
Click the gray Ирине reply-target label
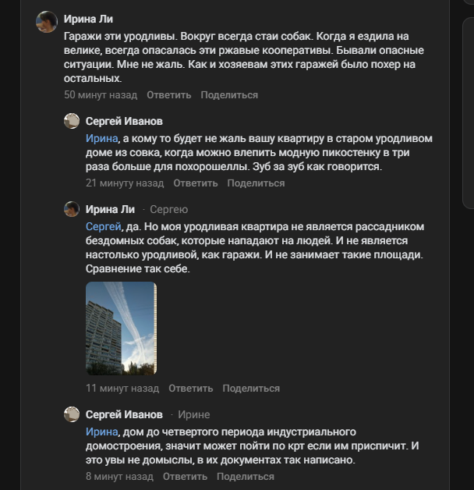click(194, 414)
